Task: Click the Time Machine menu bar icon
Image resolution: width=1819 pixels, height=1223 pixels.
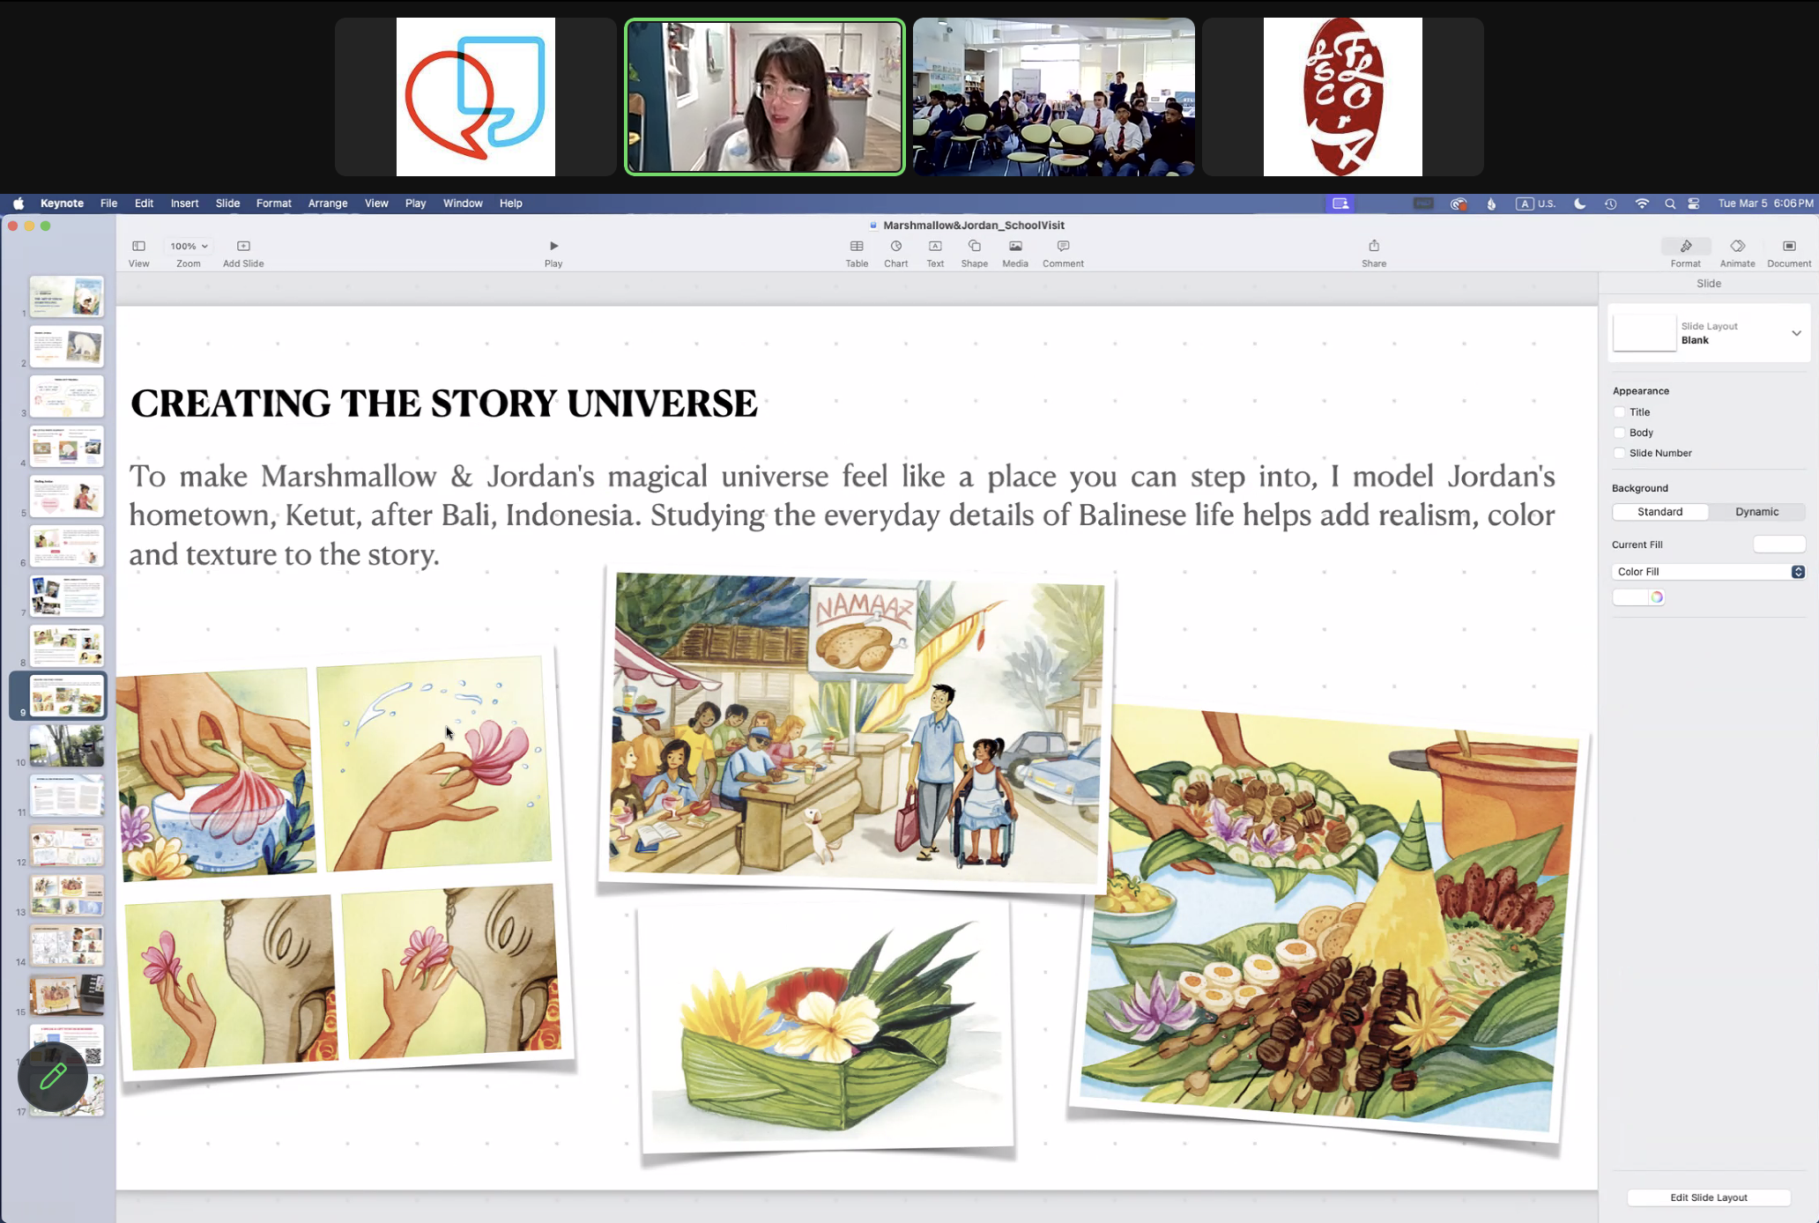Action: 1610,203
